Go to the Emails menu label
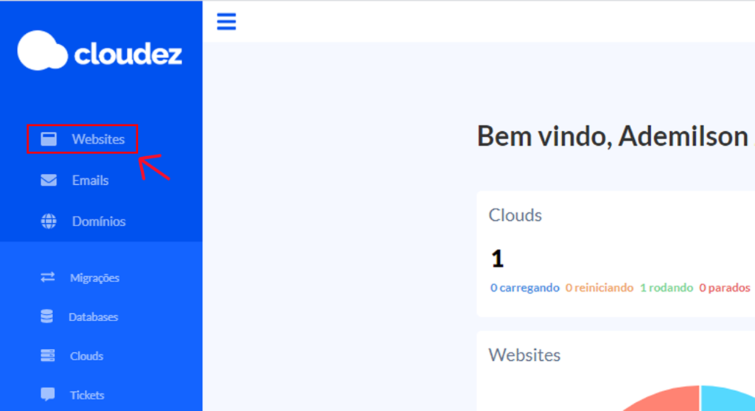This screenshot has height=411, width=755. point(90,180)
